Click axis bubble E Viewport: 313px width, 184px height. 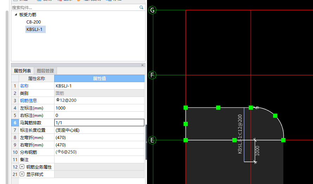[152, 140]
